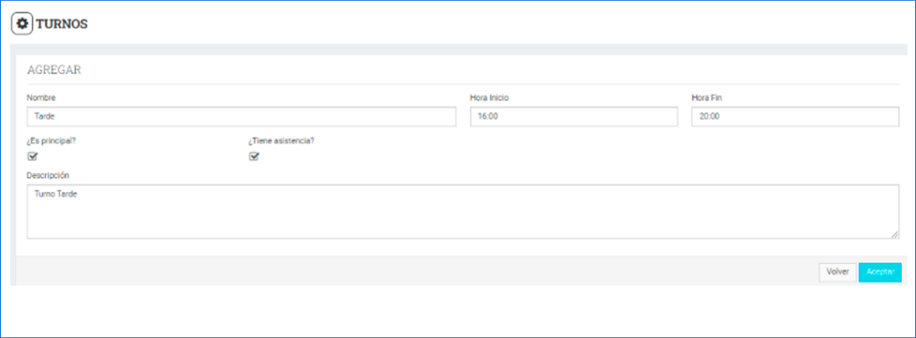This screenshot has height=338, width=916.
Task: Uncheck the ¿Es principal? checkbox
Action: (x=32, y=156)
